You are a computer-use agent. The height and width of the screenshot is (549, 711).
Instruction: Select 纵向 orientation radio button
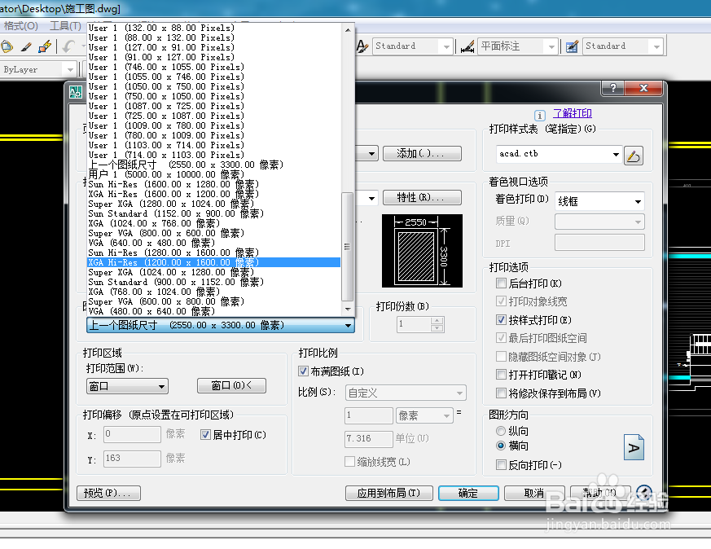tap(501, 431)
